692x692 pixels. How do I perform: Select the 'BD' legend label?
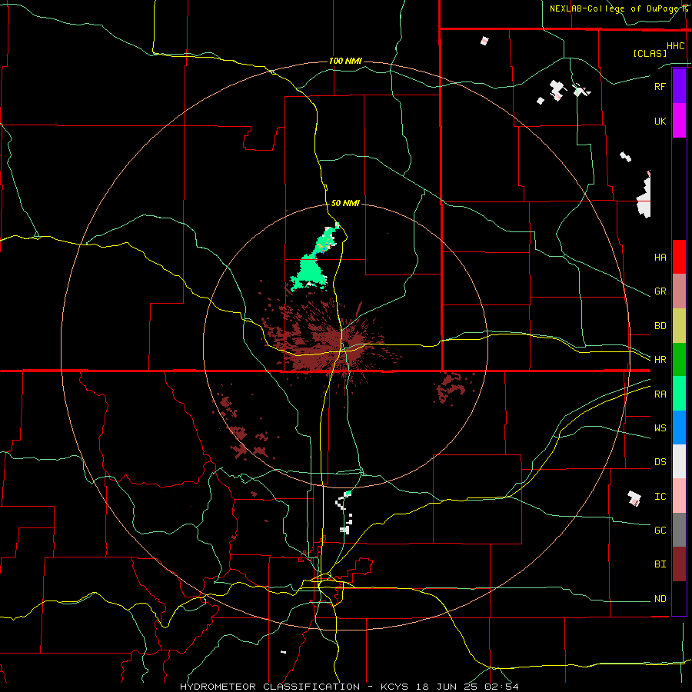(x=660, y=326)
